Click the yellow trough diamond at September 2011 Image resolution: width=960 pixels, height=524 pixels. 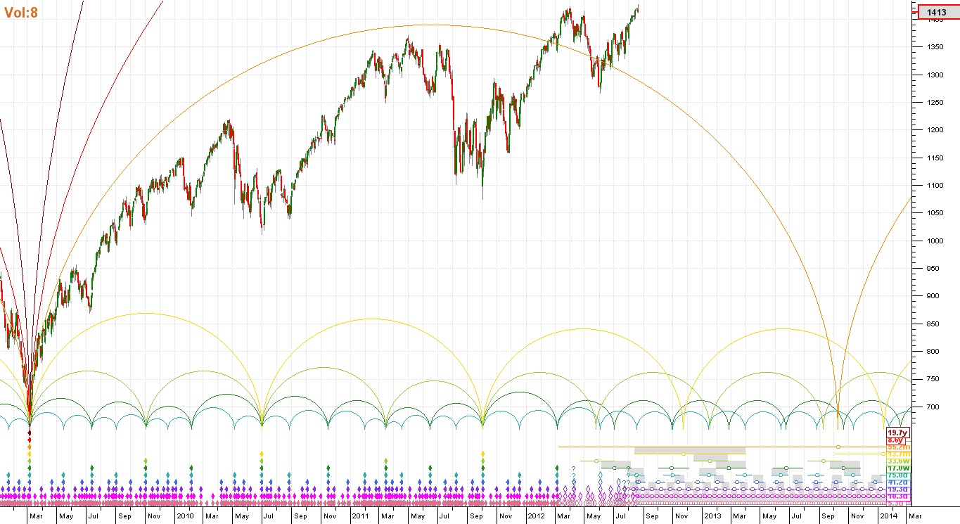click(482, 454)
